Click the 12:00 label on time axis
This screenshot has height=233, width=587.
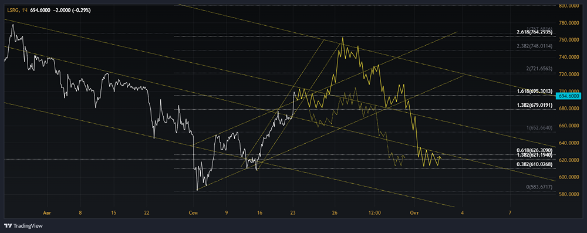pyautogui.click(x=375, y=213)
